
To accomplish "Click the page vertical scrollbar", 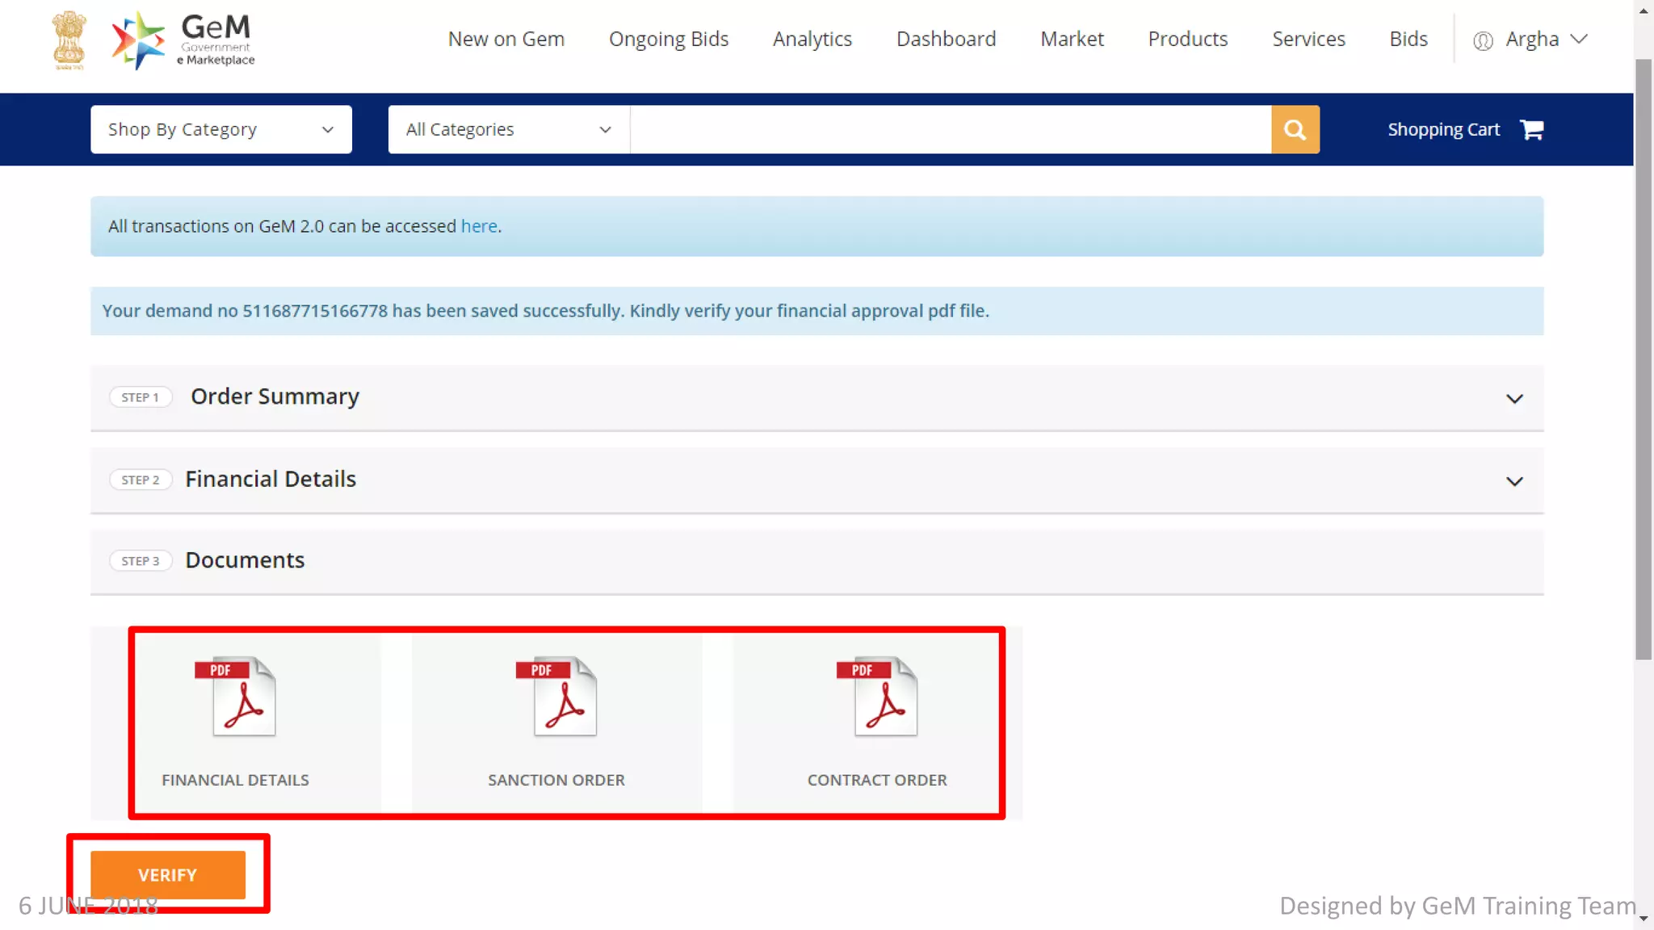I will pos(1644,359).
